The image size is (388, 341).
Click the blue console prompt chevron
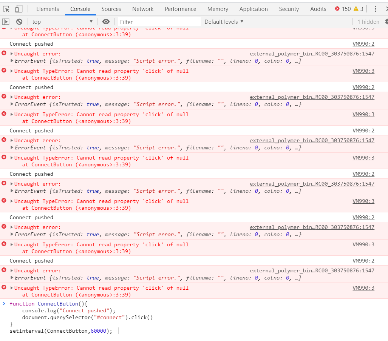(4, 303)
